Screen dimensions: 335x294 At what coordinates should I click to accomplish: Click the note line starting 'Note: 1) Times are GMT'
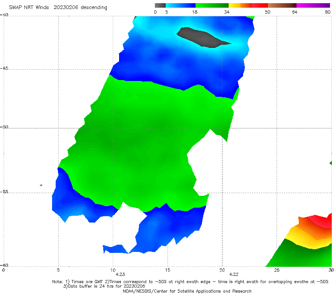click(x=190, y=282)
